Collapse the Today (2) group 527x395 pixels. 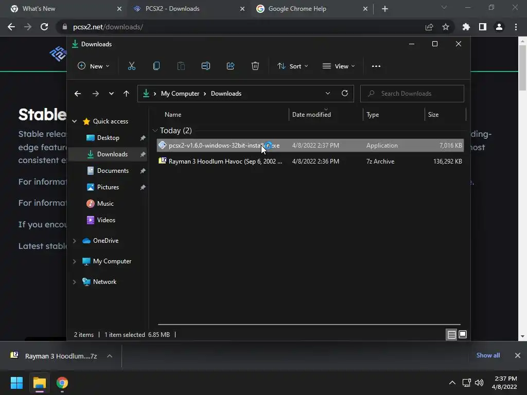tap(155, 130)
